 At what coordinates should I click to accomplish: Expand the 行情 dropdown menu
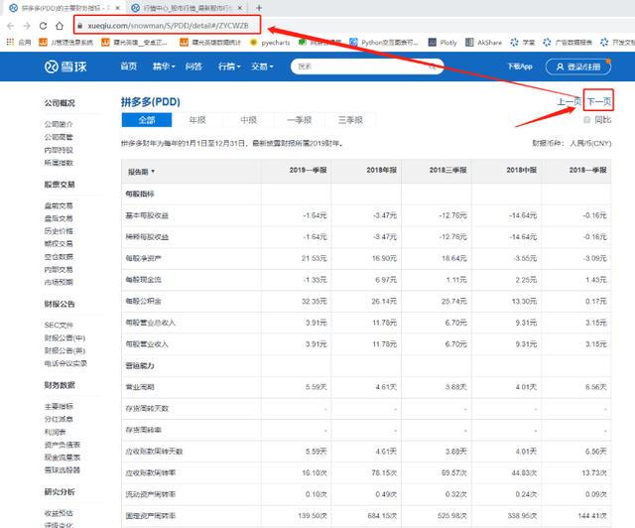pyautogui.click(x=229, y=66)
